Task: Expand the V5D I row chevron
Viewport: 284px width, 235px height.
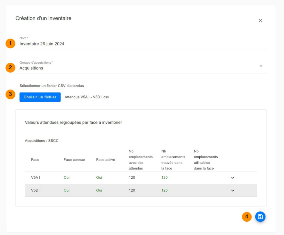Action: pyautogui.click(x=233, y=190)
